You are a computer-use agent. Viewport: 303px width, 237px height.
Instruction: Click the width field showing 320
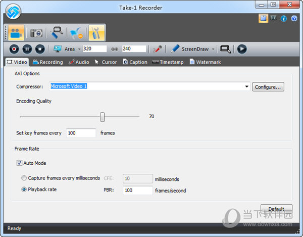click(x=95, y=49)
